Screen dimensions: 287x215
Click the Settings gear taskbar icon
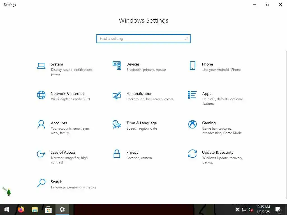(x=62, y=209)
